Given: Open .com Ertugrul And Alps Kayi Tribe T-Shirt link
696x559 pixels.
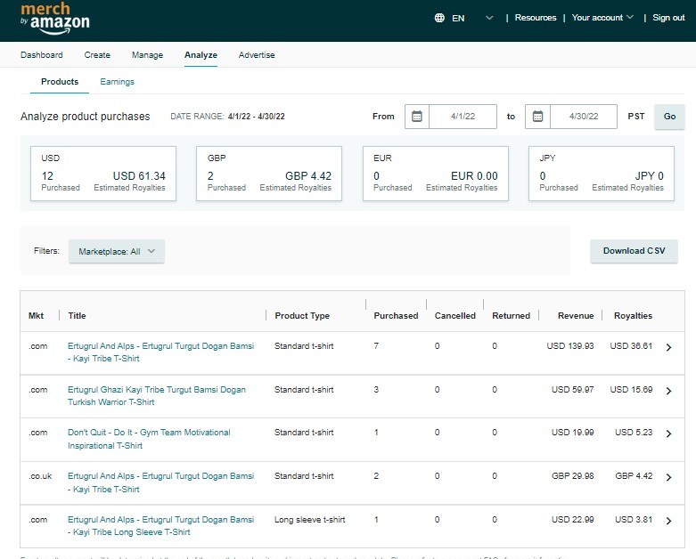Looking at the screenshot, I should point(160,352).
